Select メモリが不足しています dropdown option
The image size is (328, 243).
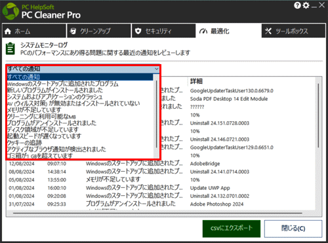[x=80, y=110]
